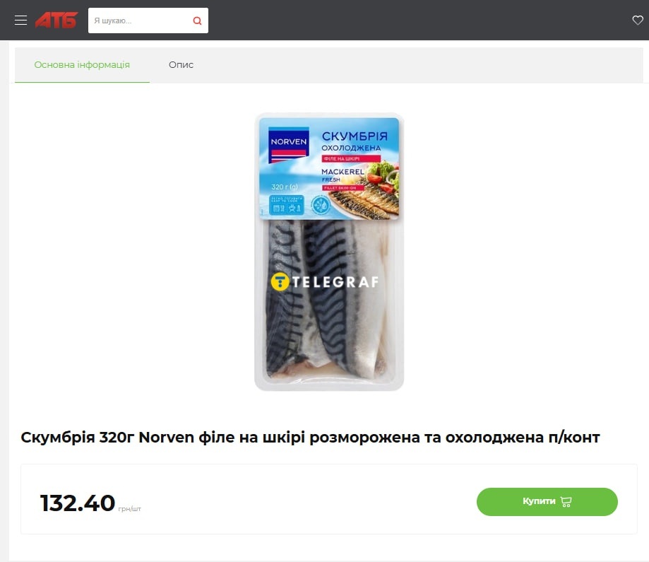649x562 pixels.
Task: Click the round blue badge on package
Action: tap(321, 205)
